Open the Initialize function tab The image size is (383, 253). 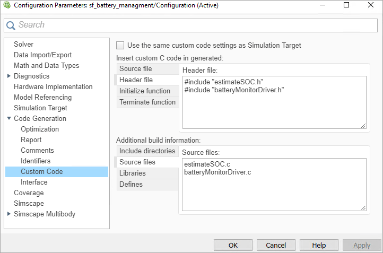(x=148, y=91)
